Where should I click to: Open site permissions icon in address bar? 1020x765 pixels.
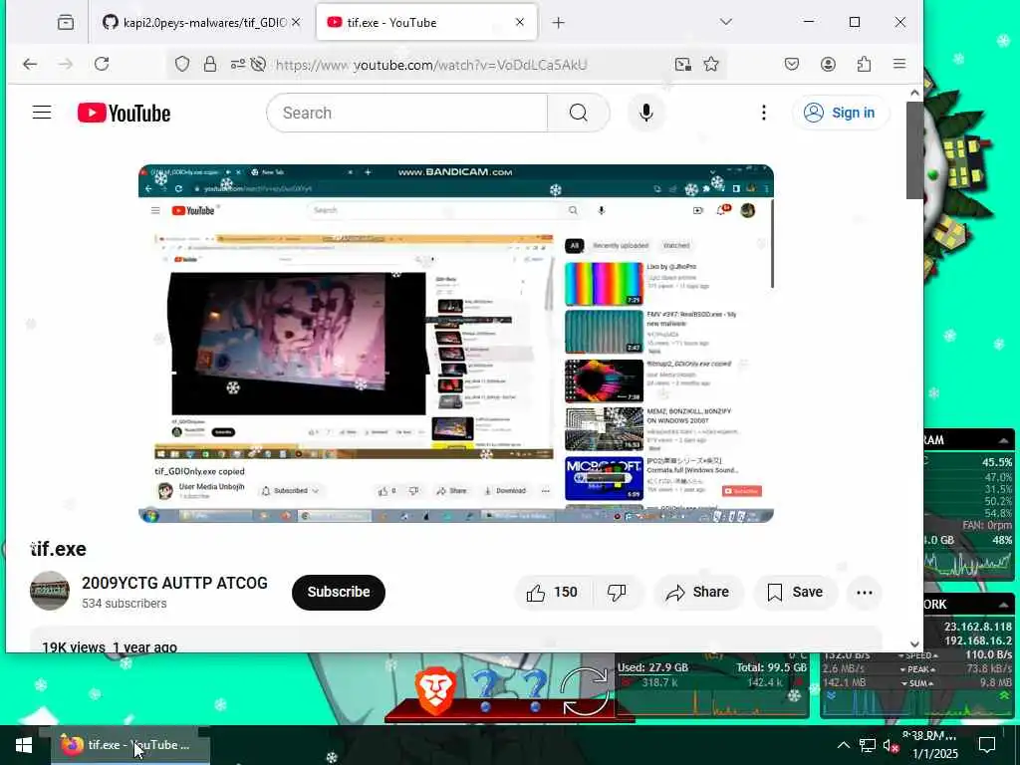[x=237, y=64]
